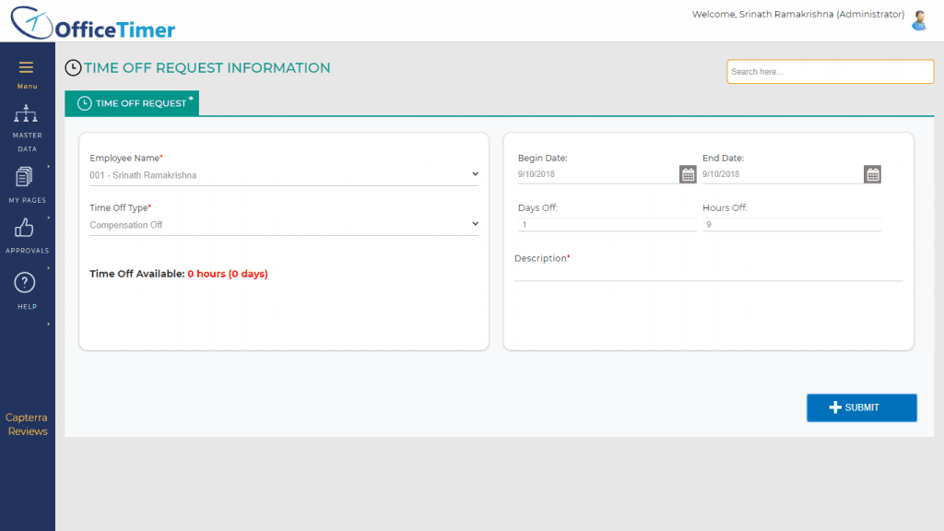Focus the Description text field
This screenshot has width=944, height=531.
[x=708, y=272]
